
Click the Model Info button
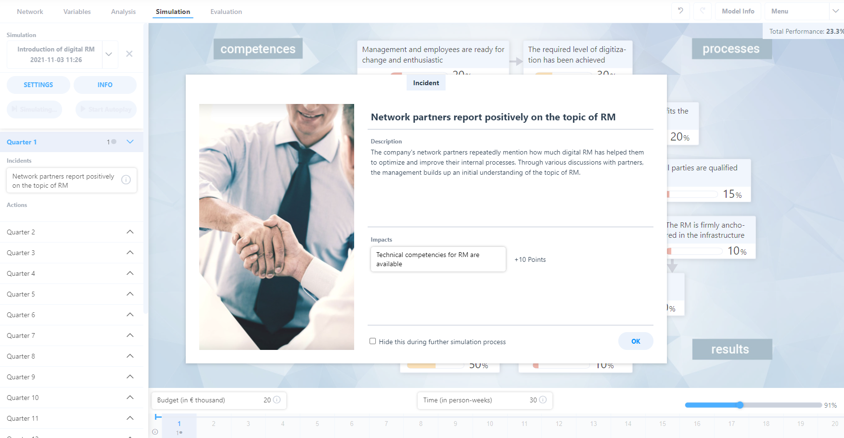[x=738, y=11]
